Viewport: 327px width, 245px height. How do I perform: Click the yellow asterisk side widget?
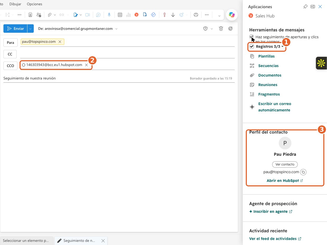[x=321, y=63]
